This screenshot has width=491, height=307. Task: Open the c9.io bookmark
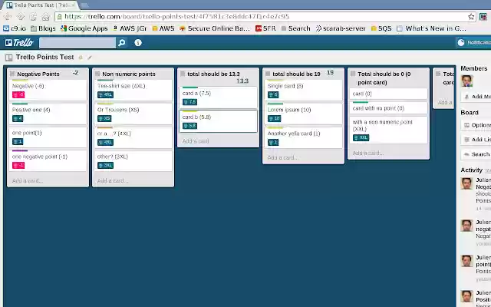coord(15,28)
